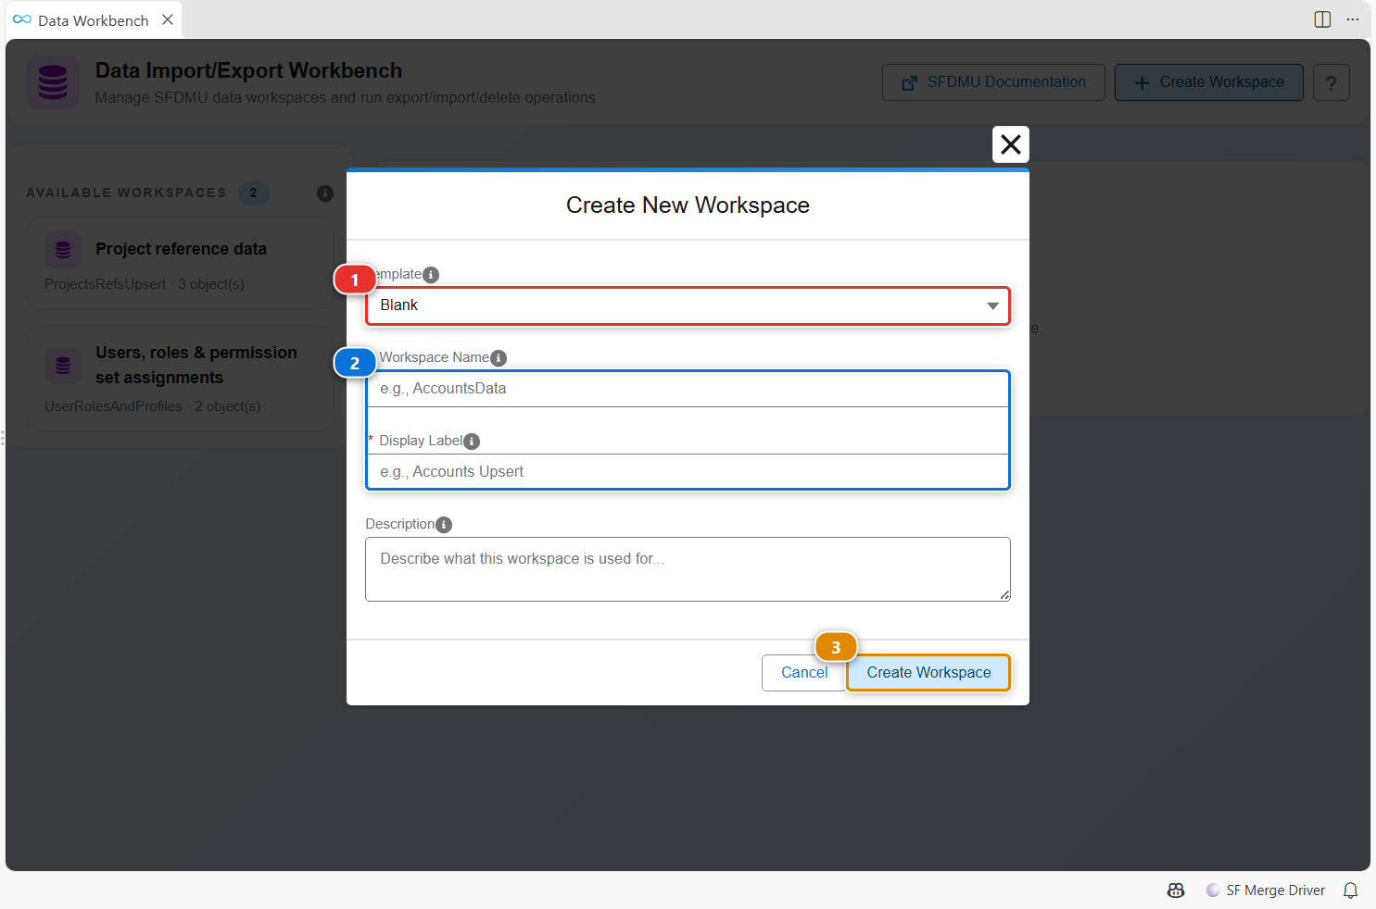Open the Copilot status bar icon
Viewport: 1376px width, 909px height.
pyautogui.click(x=1176, y=890)
